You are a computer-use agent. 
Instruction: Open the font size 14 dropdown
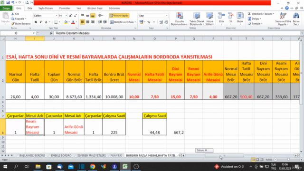[x=66, y=16]
